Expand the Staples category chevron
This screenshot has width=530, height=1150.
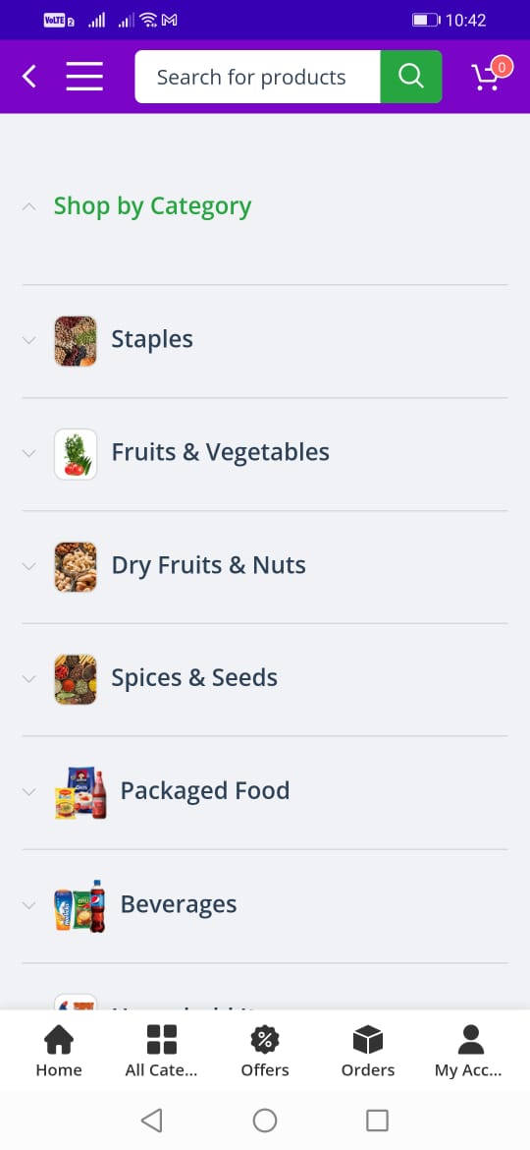pos(29,340)
